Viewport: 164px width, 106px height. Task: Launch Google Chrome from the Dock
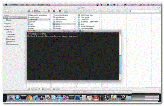(x=30, y=98)
